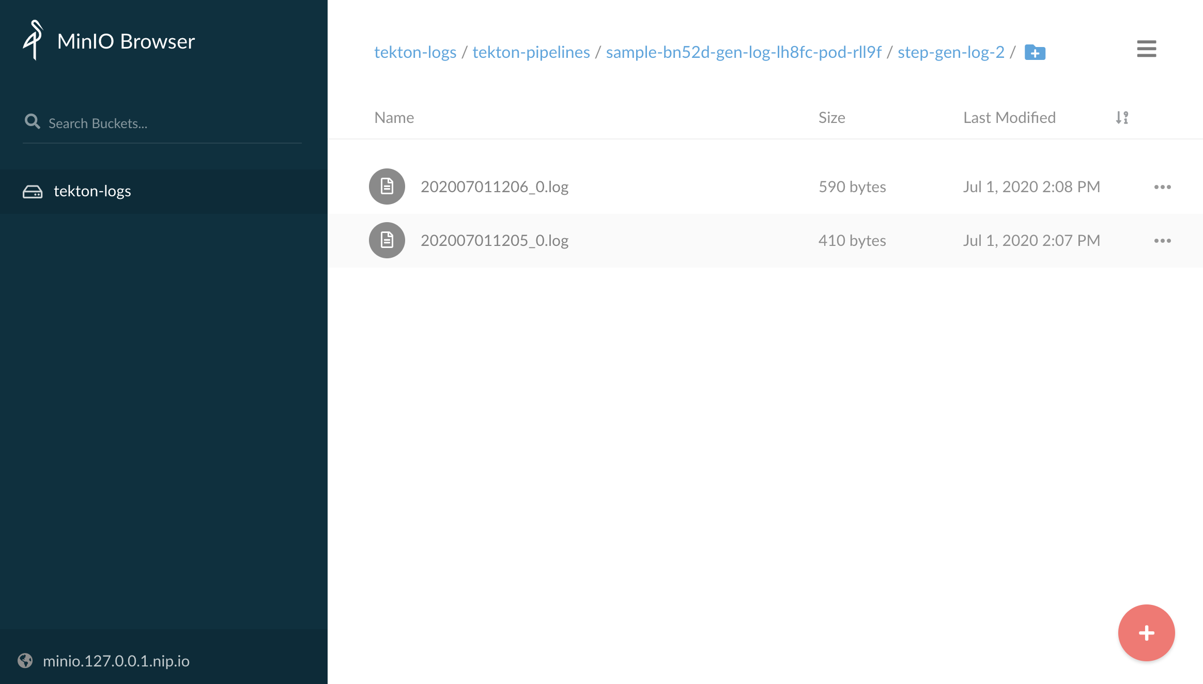The width and height of the screenshot is (1203, 684).
Task: Open sample-bn52d-gen-log-lh8fc-pod-rll9f breadcrumb
Action: click(x=744, y=52)
